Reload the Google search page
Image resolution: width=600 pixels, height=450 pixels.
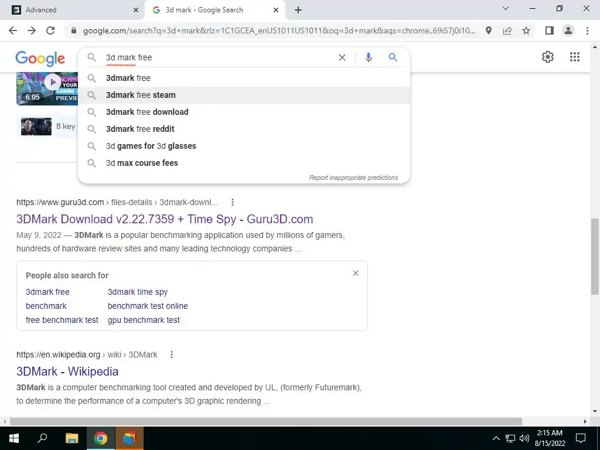[x=50, y=30]
